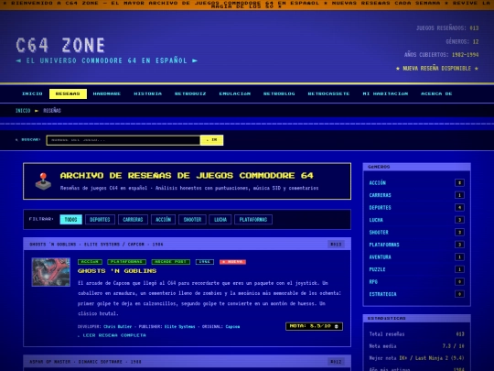
Task: Open the Historia menu item
Action: point(148,93)
